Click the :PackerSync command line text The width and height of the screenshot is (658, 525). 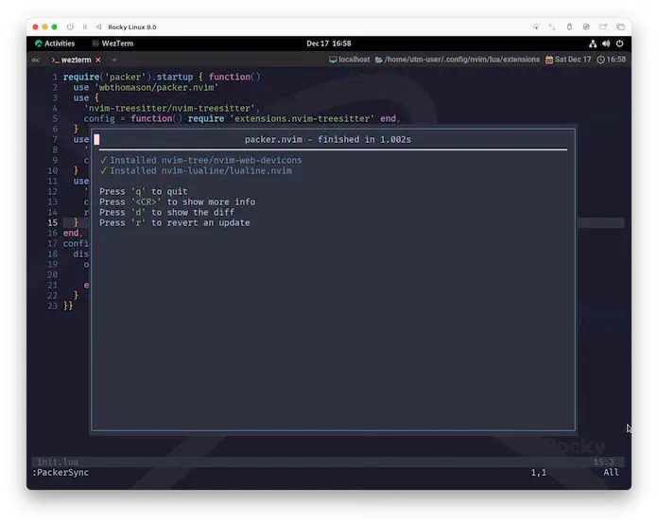click(x=61, y=473)
